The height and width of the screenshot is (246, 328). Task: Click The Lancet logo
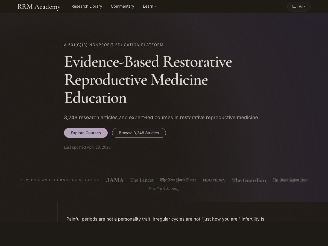(142, 180)
